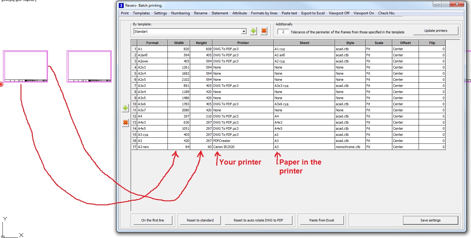Open the Templates menu
Viewport: 471px width, 238px height.
tap(141, 13)
